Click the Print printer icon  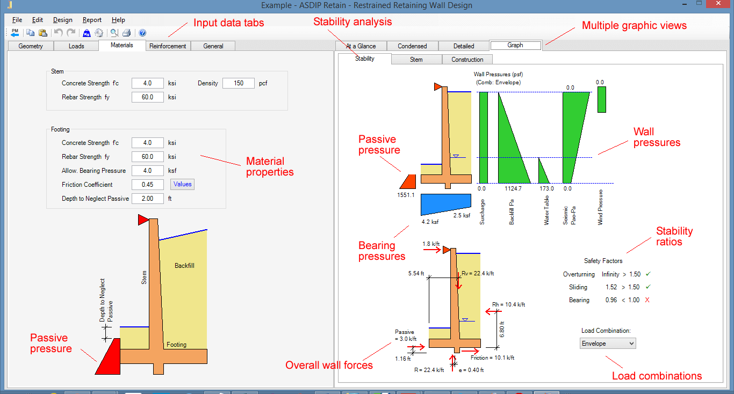(x=126, y=33)
